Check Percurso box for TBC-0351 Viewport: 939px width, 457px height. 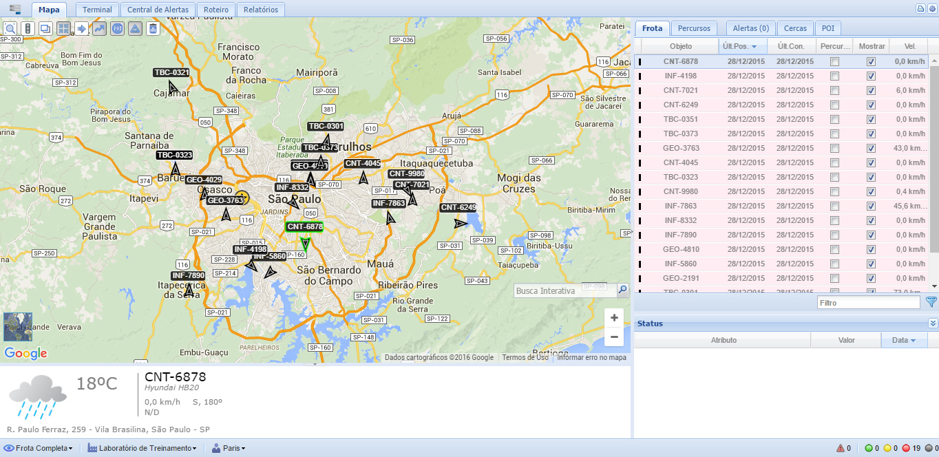click(834, 119)
